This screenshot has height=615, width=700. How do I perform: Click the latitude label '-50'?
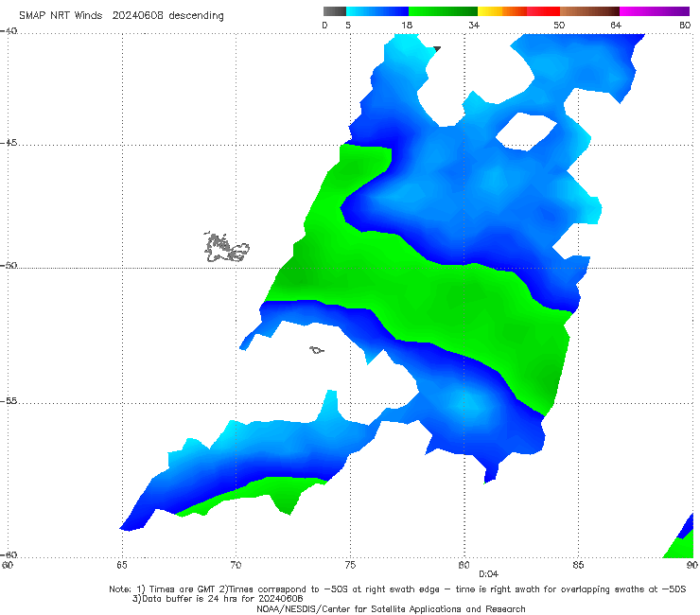pyautogui.click(x=9, y=266)
